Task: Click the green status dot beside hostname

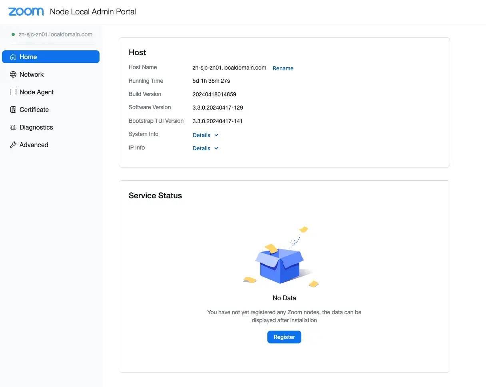Action: pos(13,34)
